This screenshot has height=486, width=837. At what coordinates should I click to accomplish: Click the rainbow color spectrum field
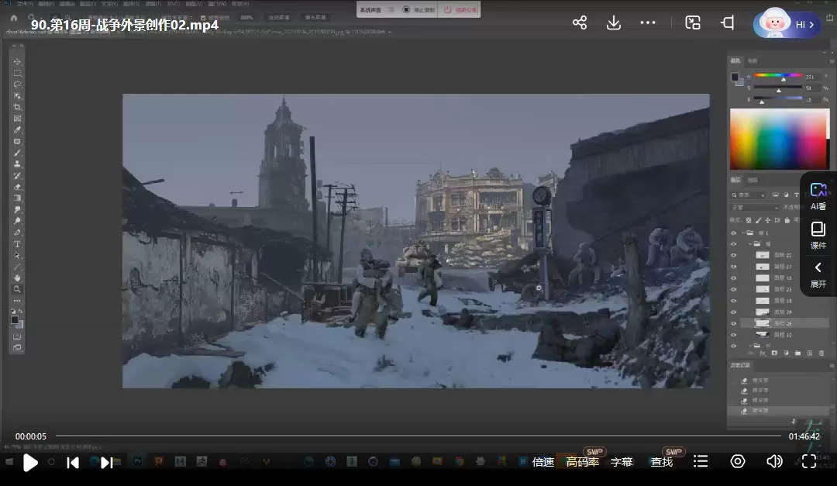pyautogui.click(x=780, y=139)
